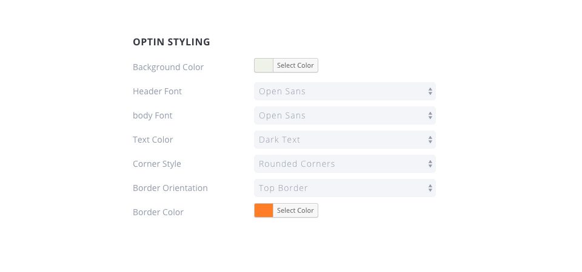Click the arrows icon on Corner Style select

(x=430, y=164)
